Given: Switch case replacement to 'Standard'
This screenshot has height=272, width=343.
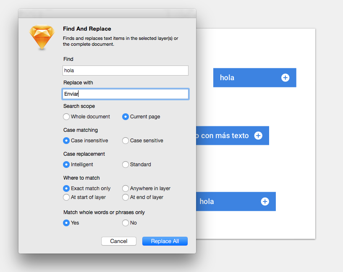Looking at the screenshot, I should [x=126, y=165].
